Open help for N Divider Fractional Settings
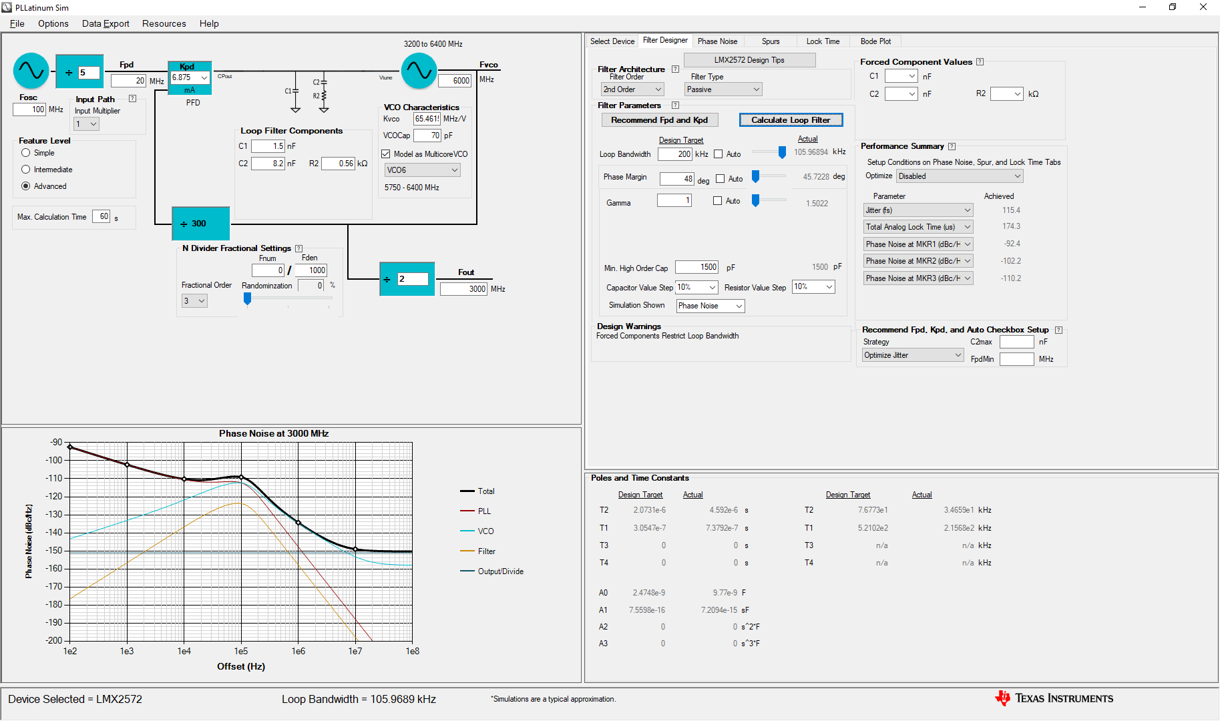Screen dimensions: 1220x721 click(298, 248)
